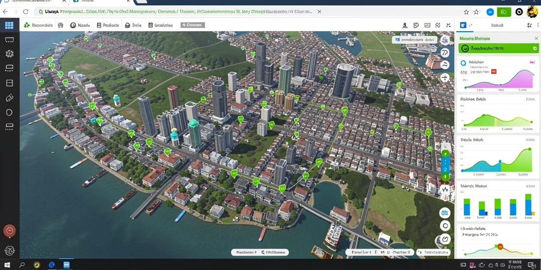Image resolution: width=541 pixels, height=270 pixels.
Task: Select the first green-icon menu in toolbar
Action: pos(38,25)
